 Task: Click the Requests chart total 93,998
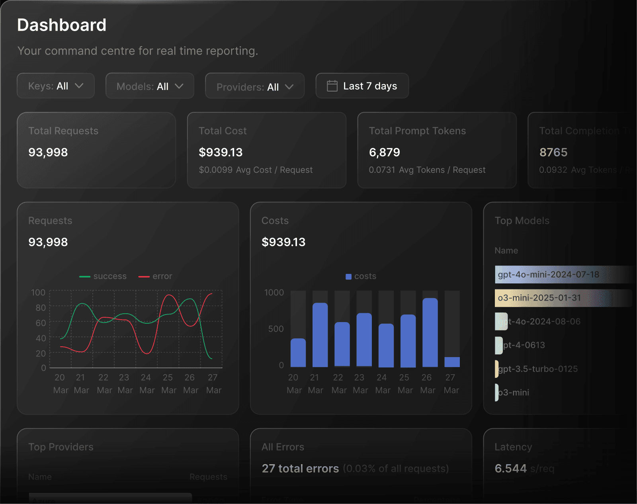[48, 242]
